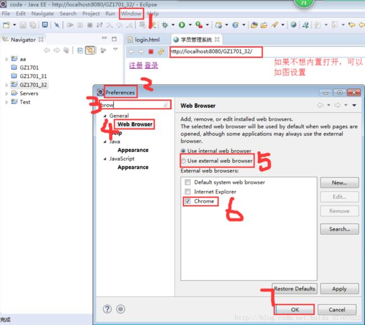Click browser Forward arrow in editor
The image size is (365, 325).
tap(141, 52)
